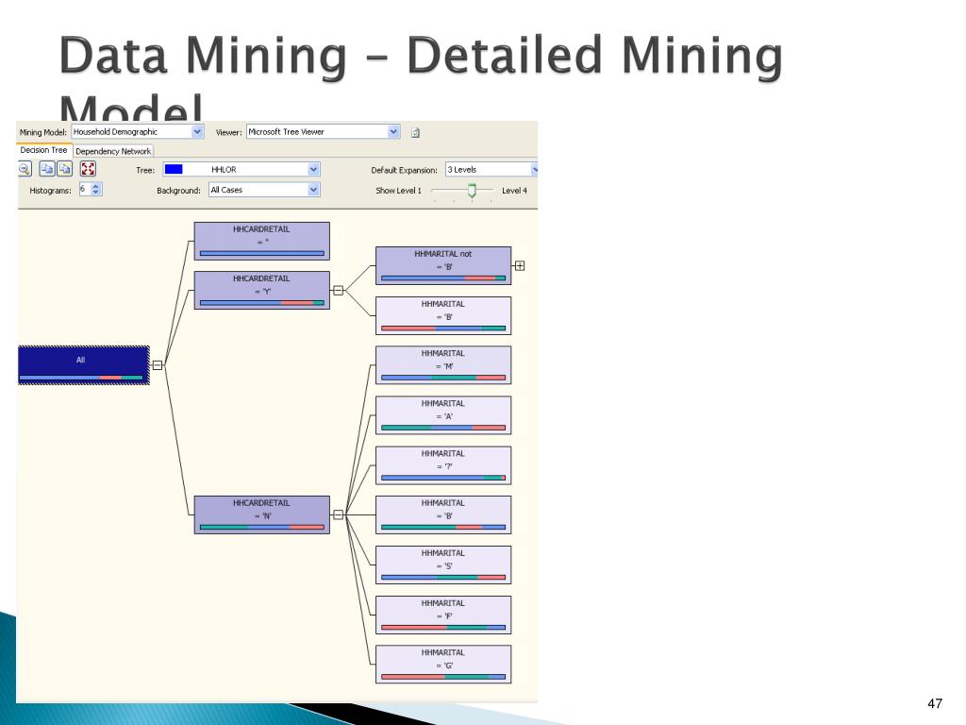The height and width of the screenshot is (725, 966).
Task: Click the Mining Model: label
Action: [43, 132]
